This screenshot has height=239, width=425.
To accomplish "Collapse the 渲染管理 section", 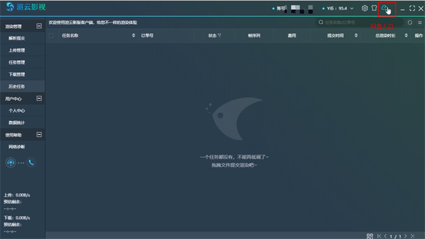I will [x=39, y=26].
